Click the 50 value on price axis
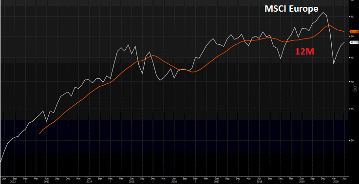Image resolution: width=359 pixels, height=184 pixels. 352,37
